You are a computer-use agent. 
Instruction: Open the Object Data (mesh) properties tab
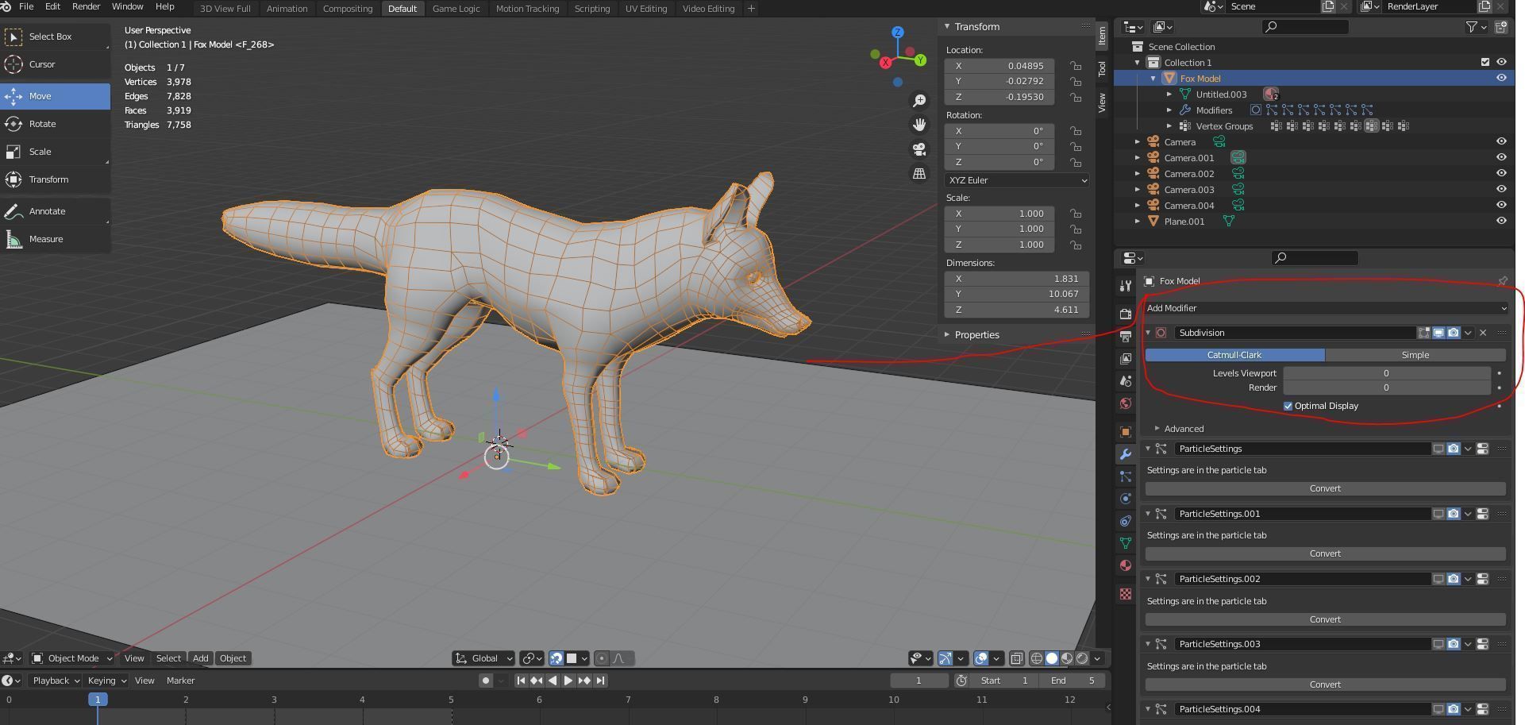click(1125, 543)
